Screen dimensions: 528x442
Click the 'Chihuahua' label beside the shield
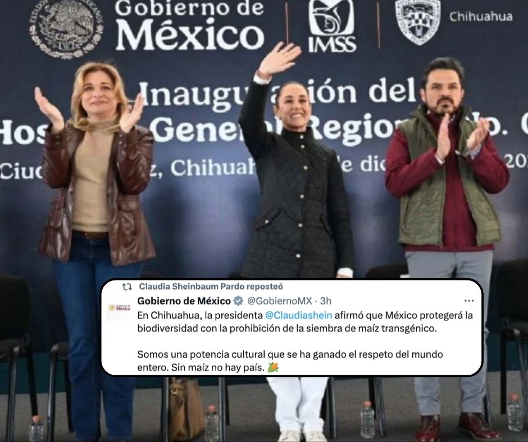[x=481, y=16]
